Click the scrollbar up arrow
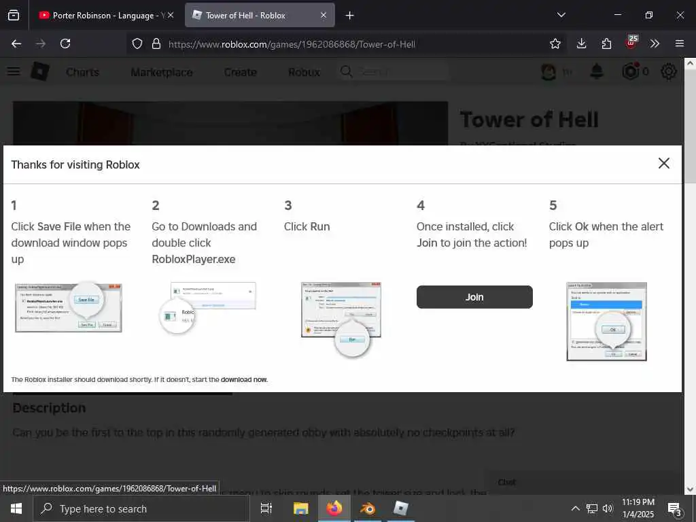This screenshot has height=522, width=696. [x=690, y=63]
